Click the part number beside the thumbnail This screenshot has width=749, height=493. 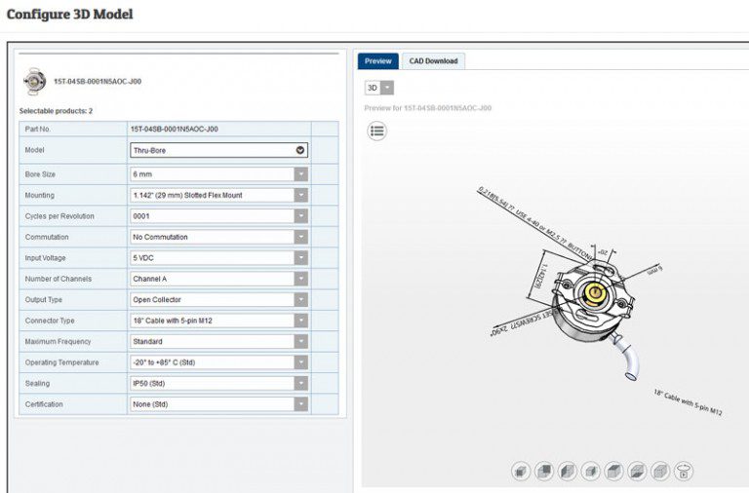98,81
